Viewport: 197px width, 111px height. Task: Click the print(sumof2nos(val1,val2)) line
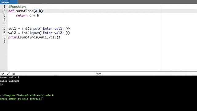(34, 37)
